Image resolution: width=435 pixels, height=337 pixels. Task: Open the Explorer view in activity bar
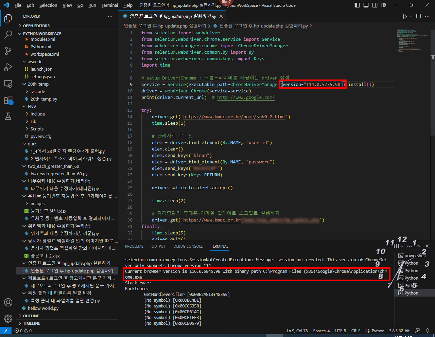pos(8,18)
